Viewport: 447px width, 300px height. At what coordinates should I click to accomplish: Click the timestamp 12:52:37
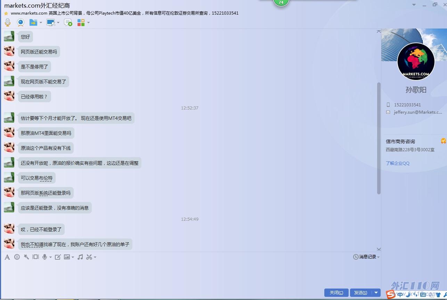click(190, 108)
